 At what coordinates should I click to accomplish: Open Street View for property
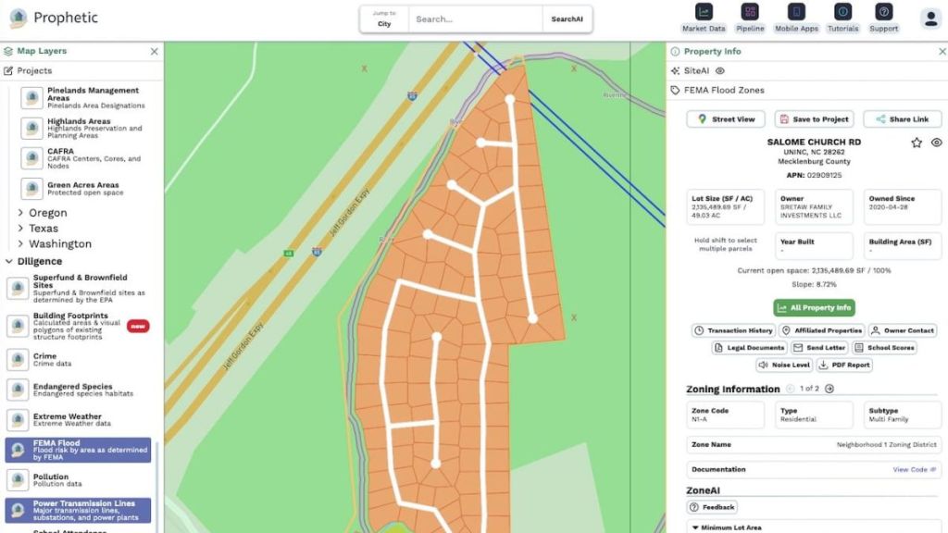coord(726,119)
